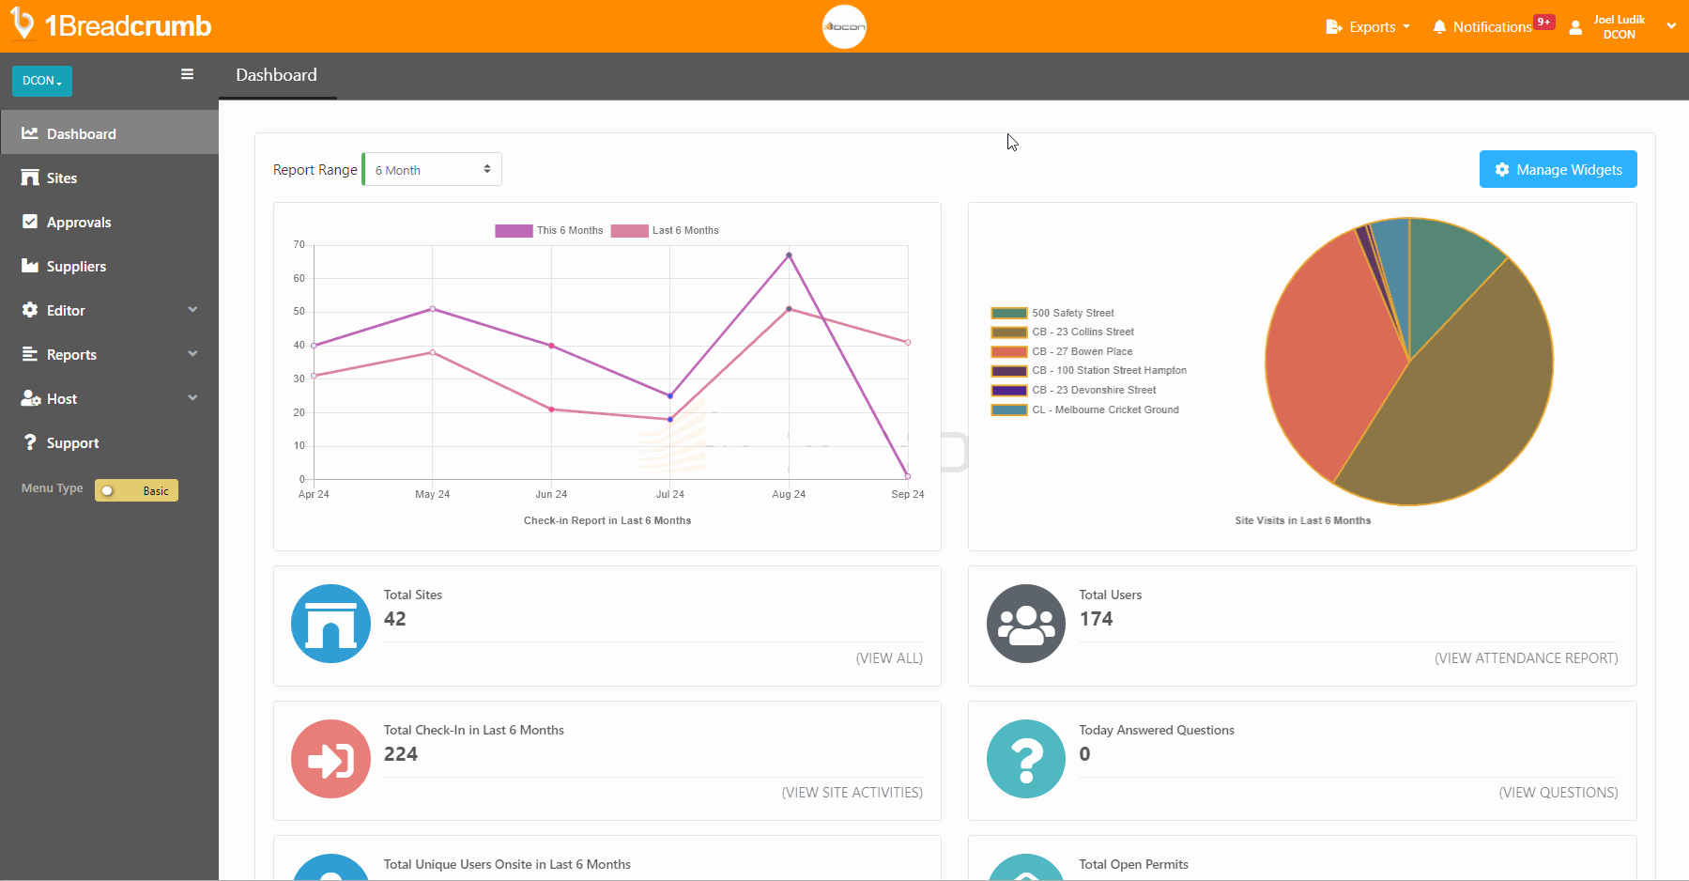Click the Manage Widgets button
Screen dimensions: 1689x881
(1557, 169)
